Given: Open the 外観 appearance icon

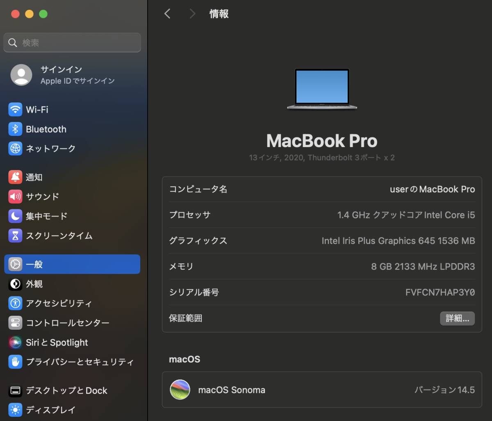Looking at the screenshot, I should 15,284.
